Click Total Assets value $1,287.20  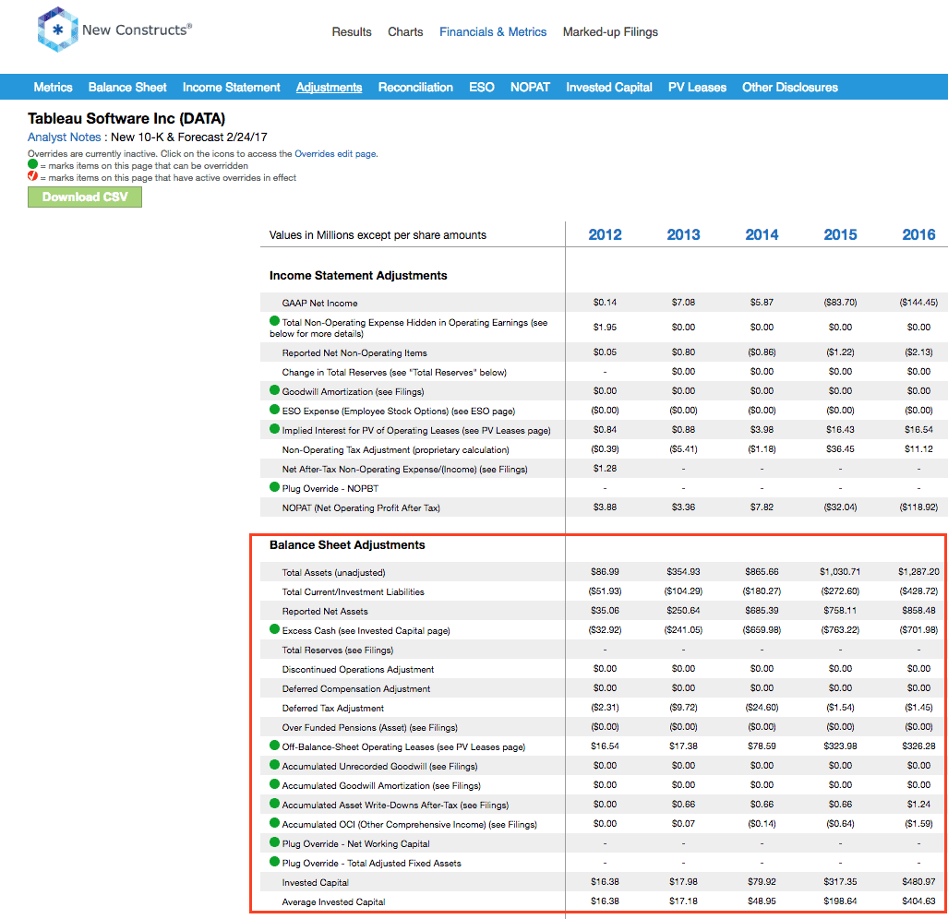[919, 571]
